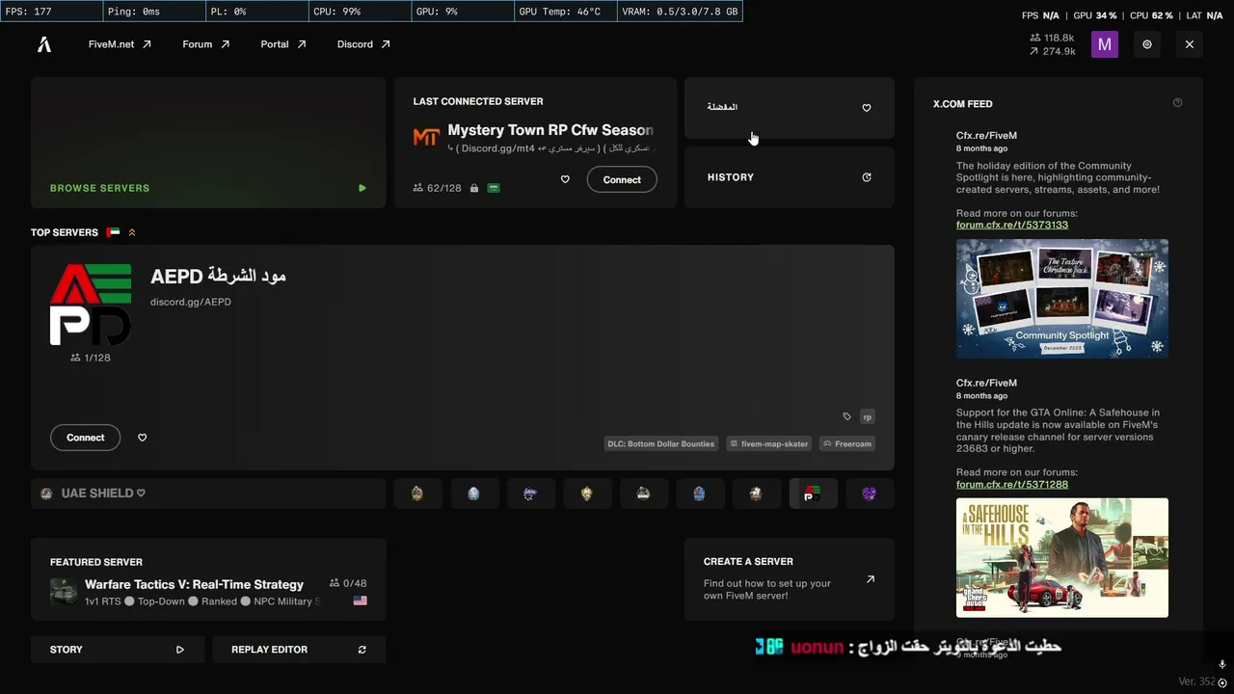Click the X.com Feed help question icon
Viewport: 1234px width, 694px height.
[x=1177, y=103]
